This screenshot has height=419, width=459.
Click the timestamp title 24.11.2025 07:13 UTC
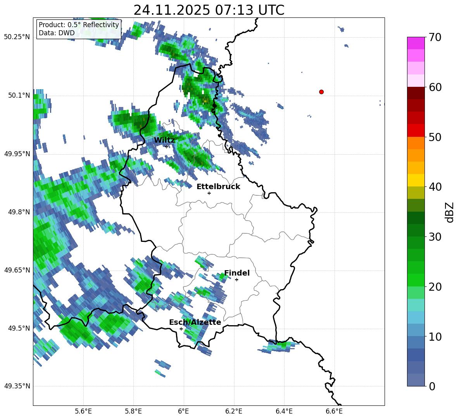pos(209,10)
